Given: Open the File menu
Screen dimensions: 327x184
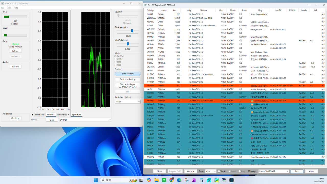Looking at the screenshot, I should (3, 8).
